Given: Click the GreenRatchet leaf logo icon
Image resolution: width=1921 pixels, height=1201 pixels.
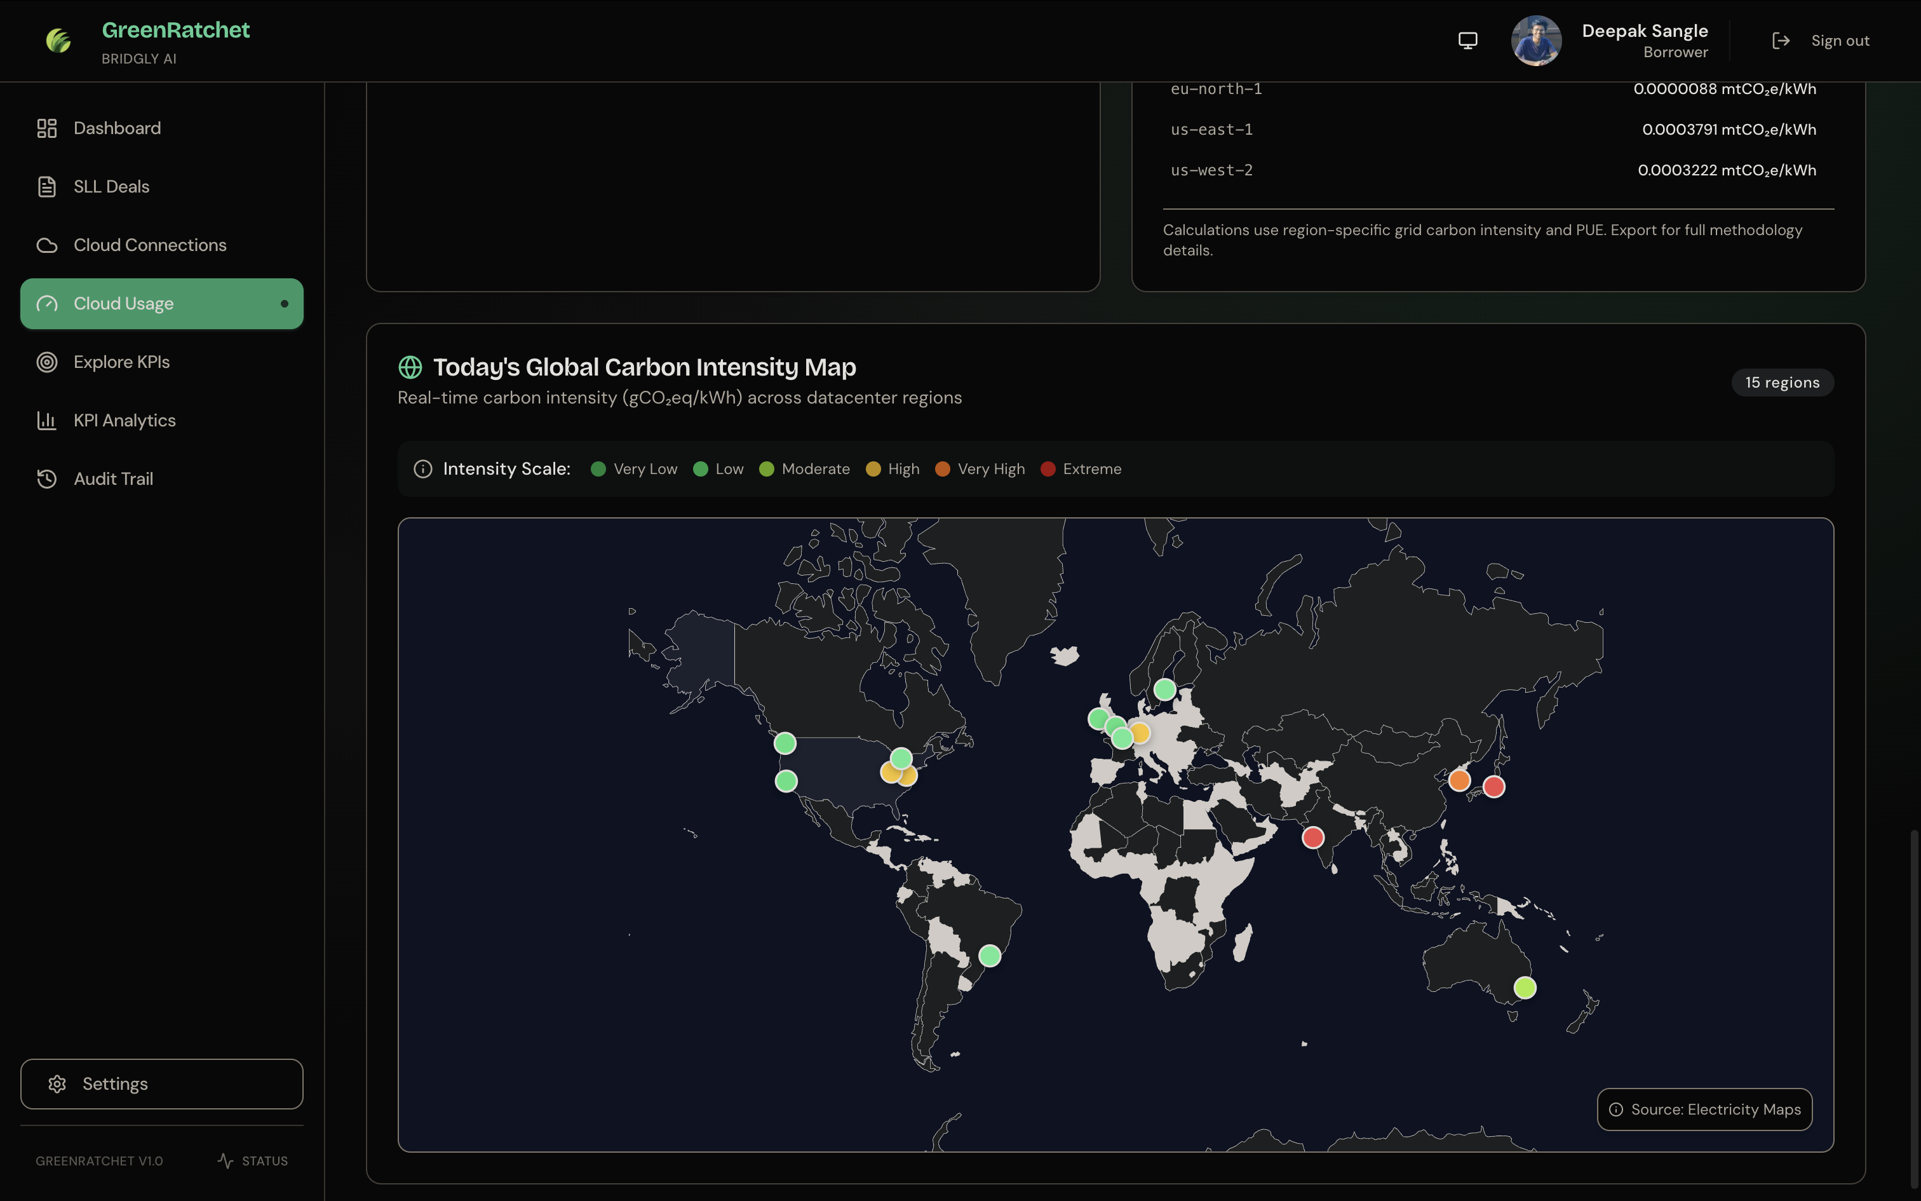Looking at the screenshot, I should point(58,41).
